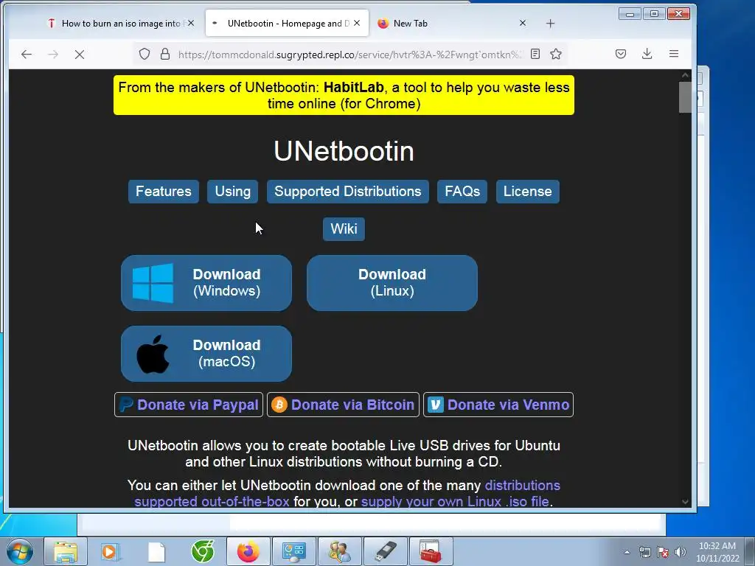
Task: Open the media player taskbar icon
Action: coord(111,551)
